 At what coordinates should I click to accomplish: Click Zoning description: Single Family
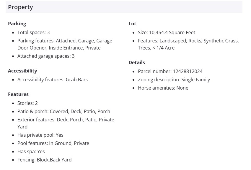click(174, 80)
